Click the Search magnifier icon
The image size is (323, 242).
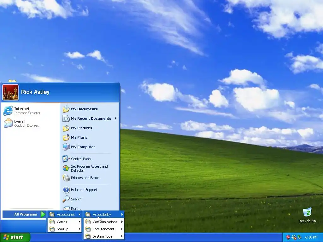(x=66, y=199)
